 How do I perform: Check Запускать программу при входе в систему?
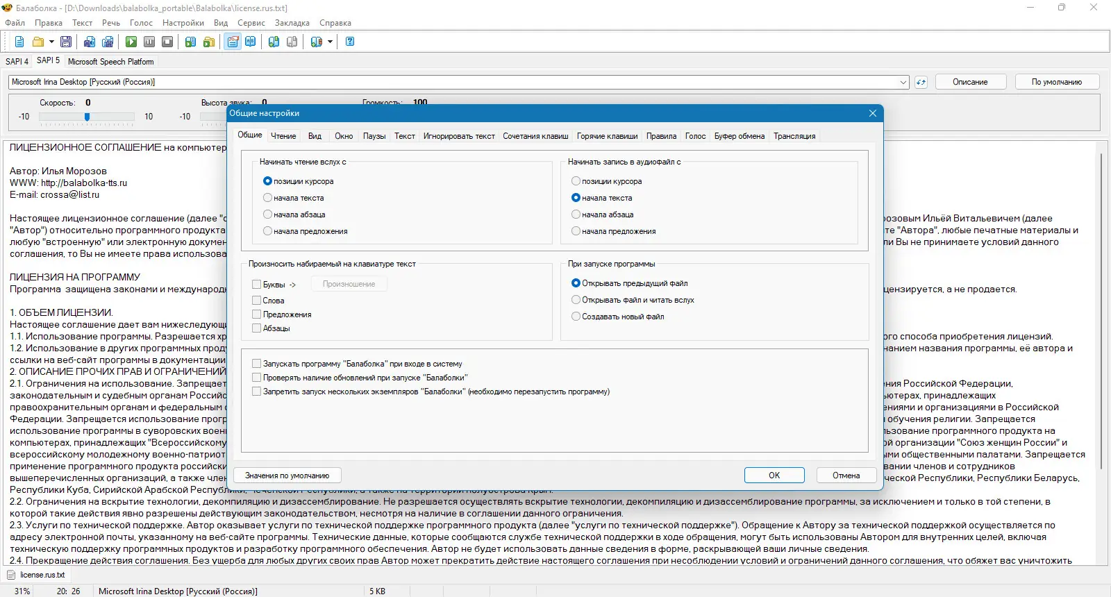click(x=256, y=364)
